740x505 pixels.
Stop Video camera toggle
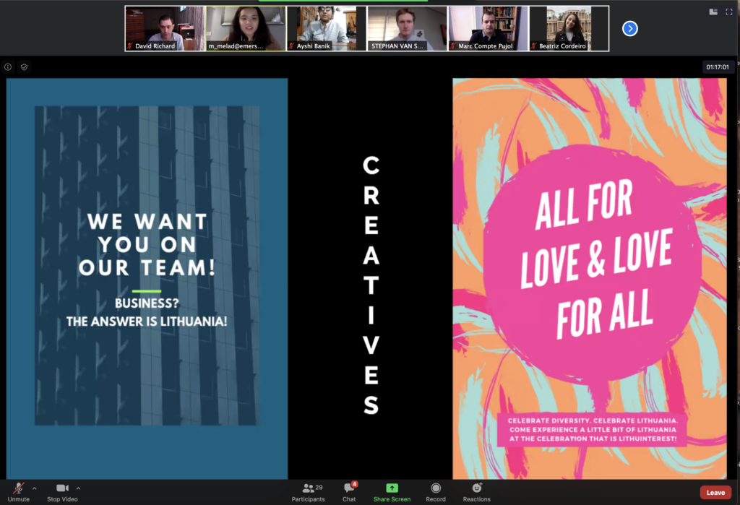pos(63,489)
